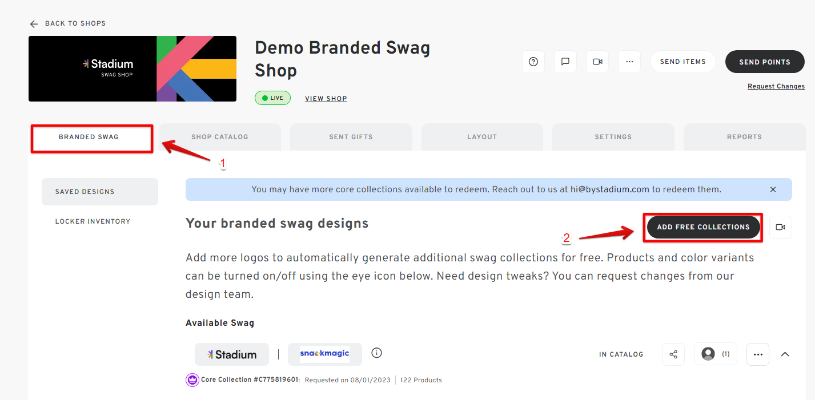Select Locker Inventory in the sidebar
This screenshot has width=815, height=400.
(x=93, y=221)
